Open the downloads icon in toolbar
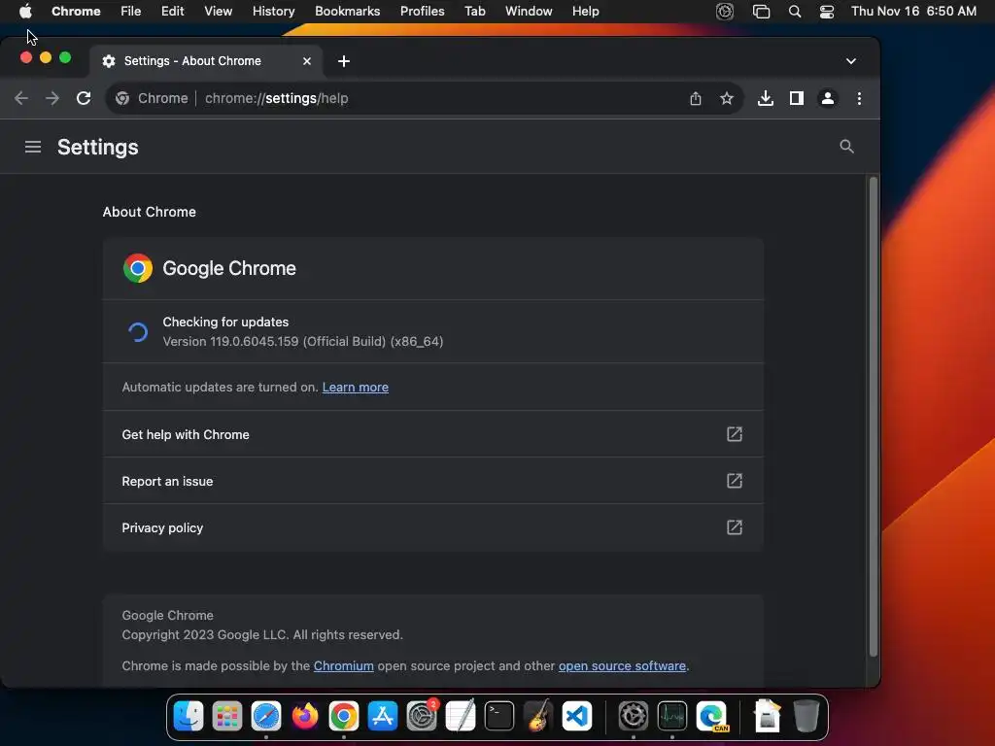This screenshot has height=746, width=995. tap(766, 98)
